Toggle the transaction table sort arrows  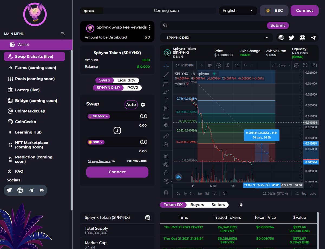click(x=241, y=205)
